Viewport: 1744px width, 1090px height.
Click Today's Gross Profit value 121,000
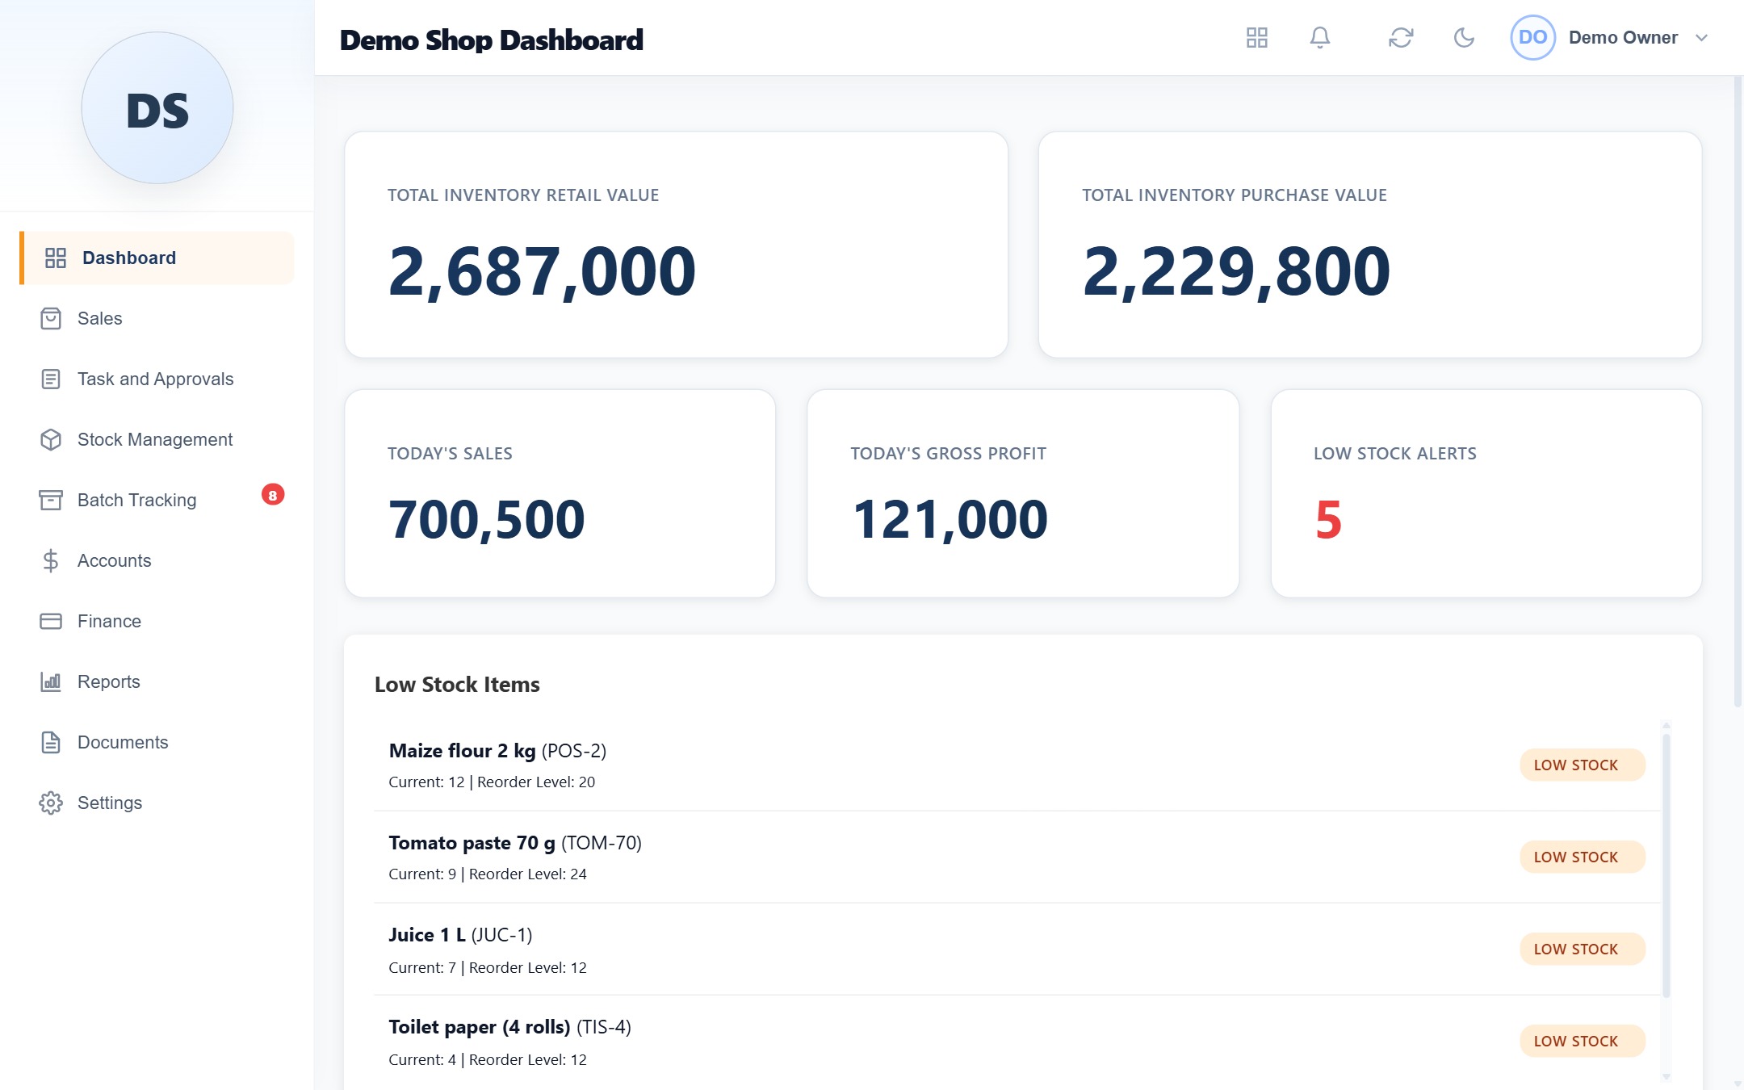click(x=950, y=519)
